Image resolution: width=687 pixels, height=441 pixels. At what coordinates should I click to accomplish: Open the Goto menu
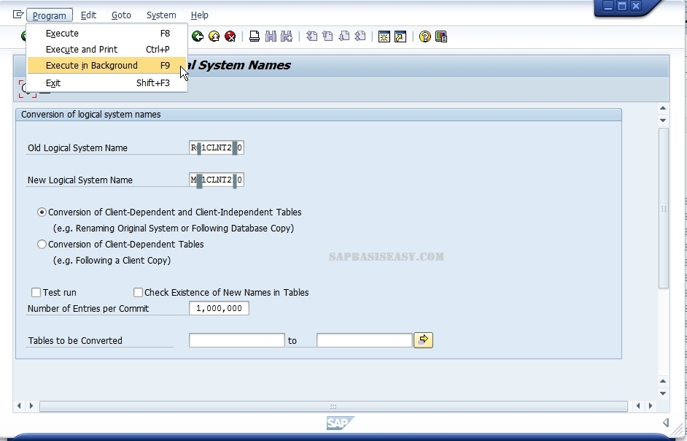point(121,15)
